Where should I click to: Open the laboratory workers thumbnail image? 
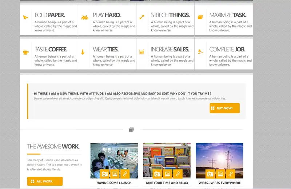coord(114,156)
